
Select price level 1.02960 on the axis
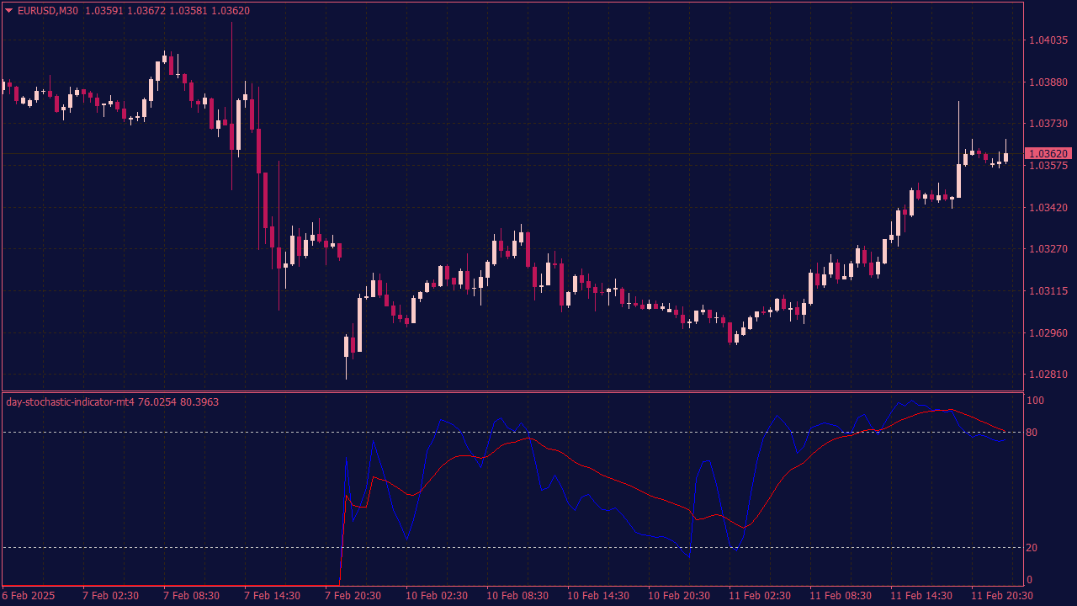1048,333
